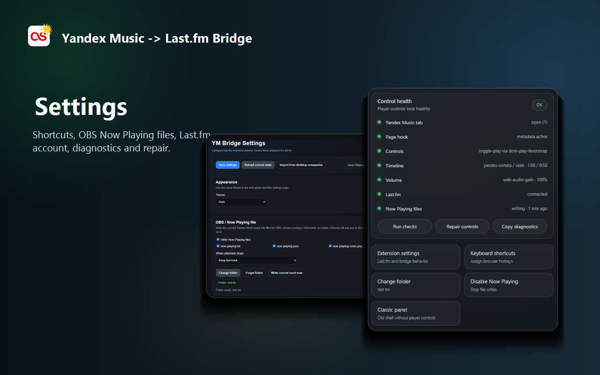
Task: Click the green dot beside Yandex Music tab
Action: 379,122
